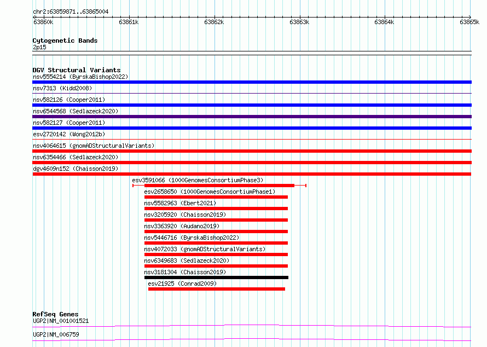Open the nsv7313 (Kidd2008) label
The width and height of the screenshot is (487, 347).
(62, 88)
